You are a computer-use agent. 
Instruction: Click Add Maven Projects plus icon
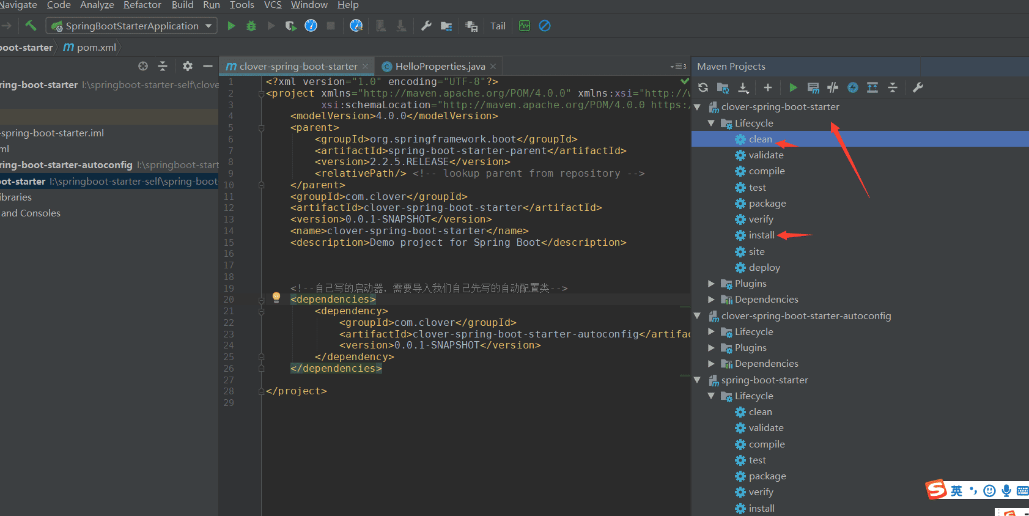768,87
